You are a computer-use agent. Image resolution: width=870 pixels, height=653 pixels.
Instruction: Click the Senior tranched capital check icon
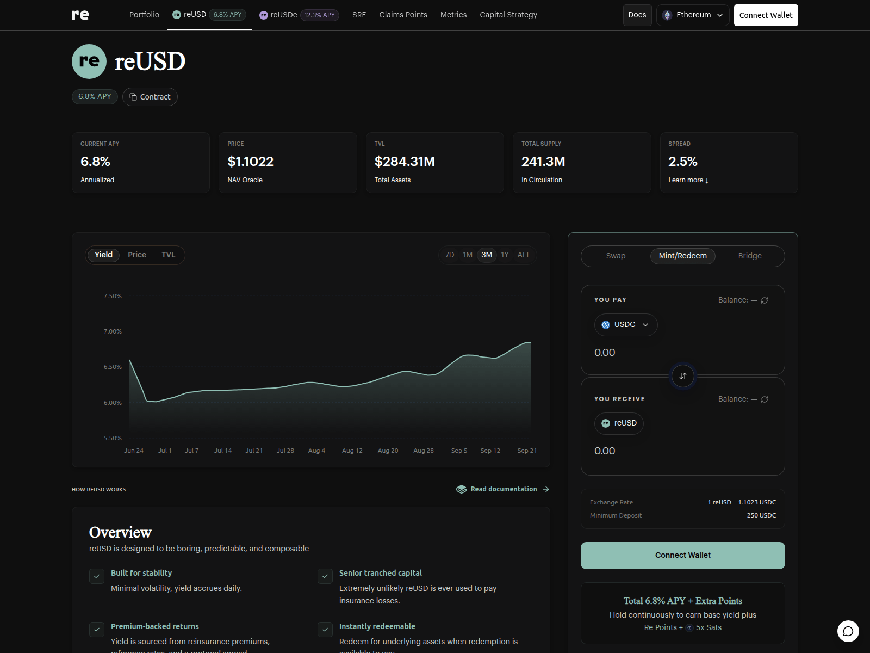pos(325,576)
